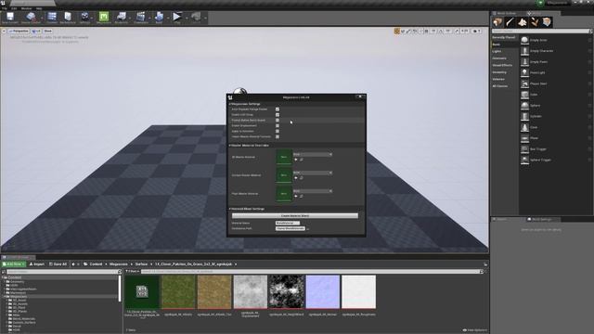The height and width of the screenshot is (334, 594).
Task: Open the Blueprints toolbar icon
Action: [122, 17]
